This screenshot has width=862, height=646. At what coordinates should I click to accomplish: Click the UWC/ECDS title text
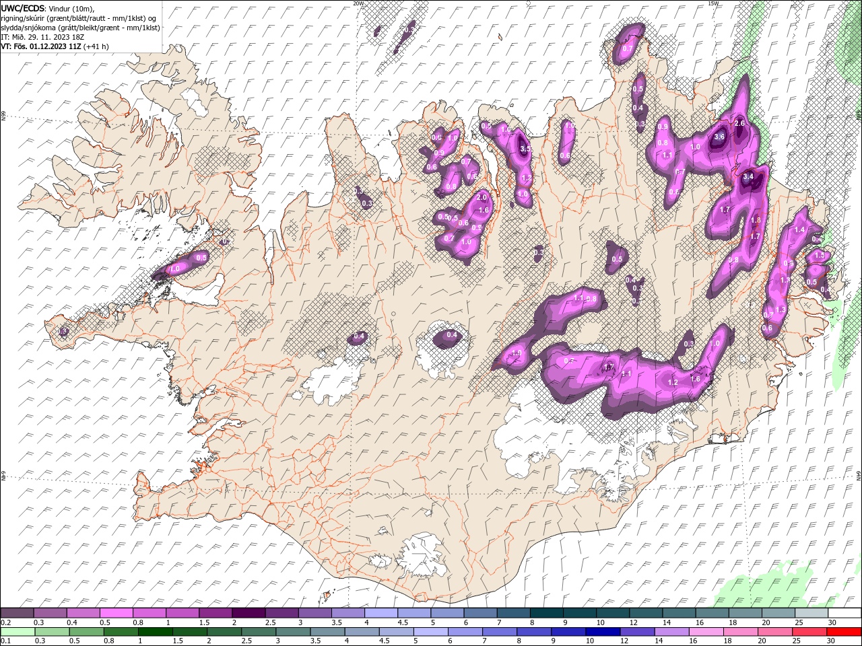pos(23,7)
